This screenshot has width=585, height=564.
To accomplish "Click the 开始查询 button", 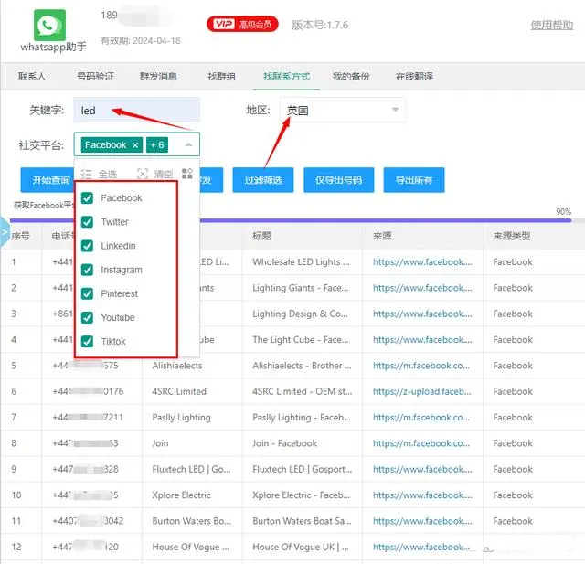I will coord(48,180).
